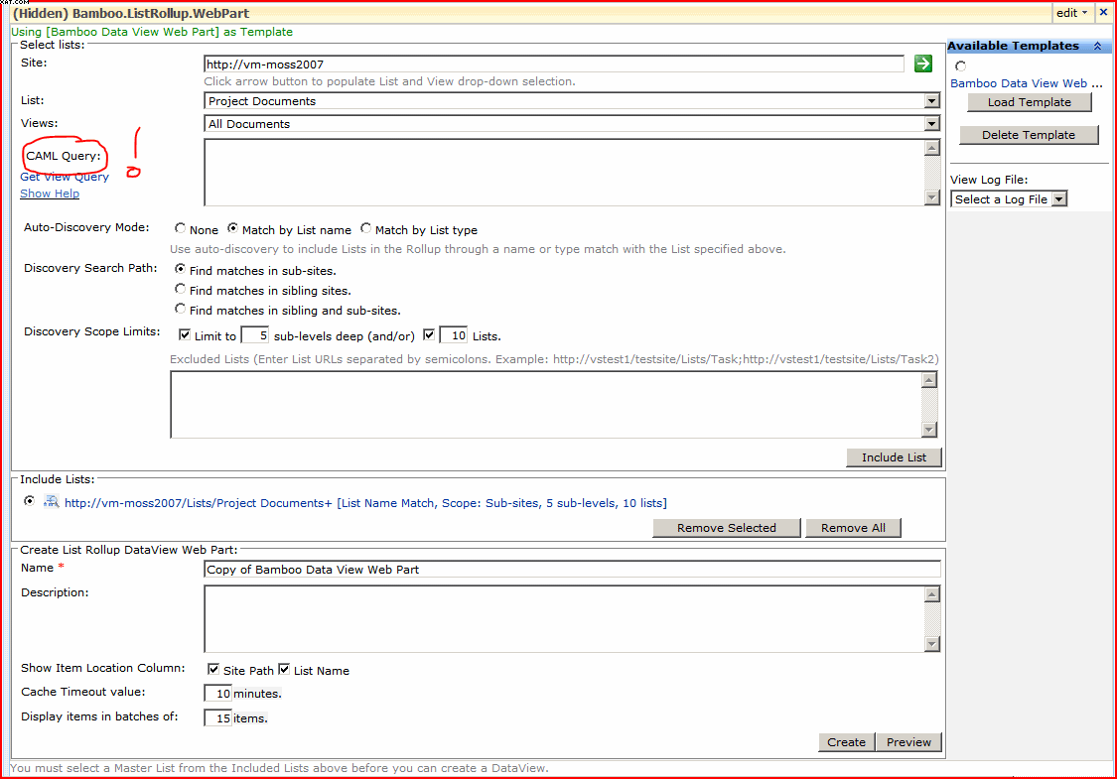The width and height of the screenshot is (1117, 779).
Task: Open the edit menu in title bar
Action: 1071,13
